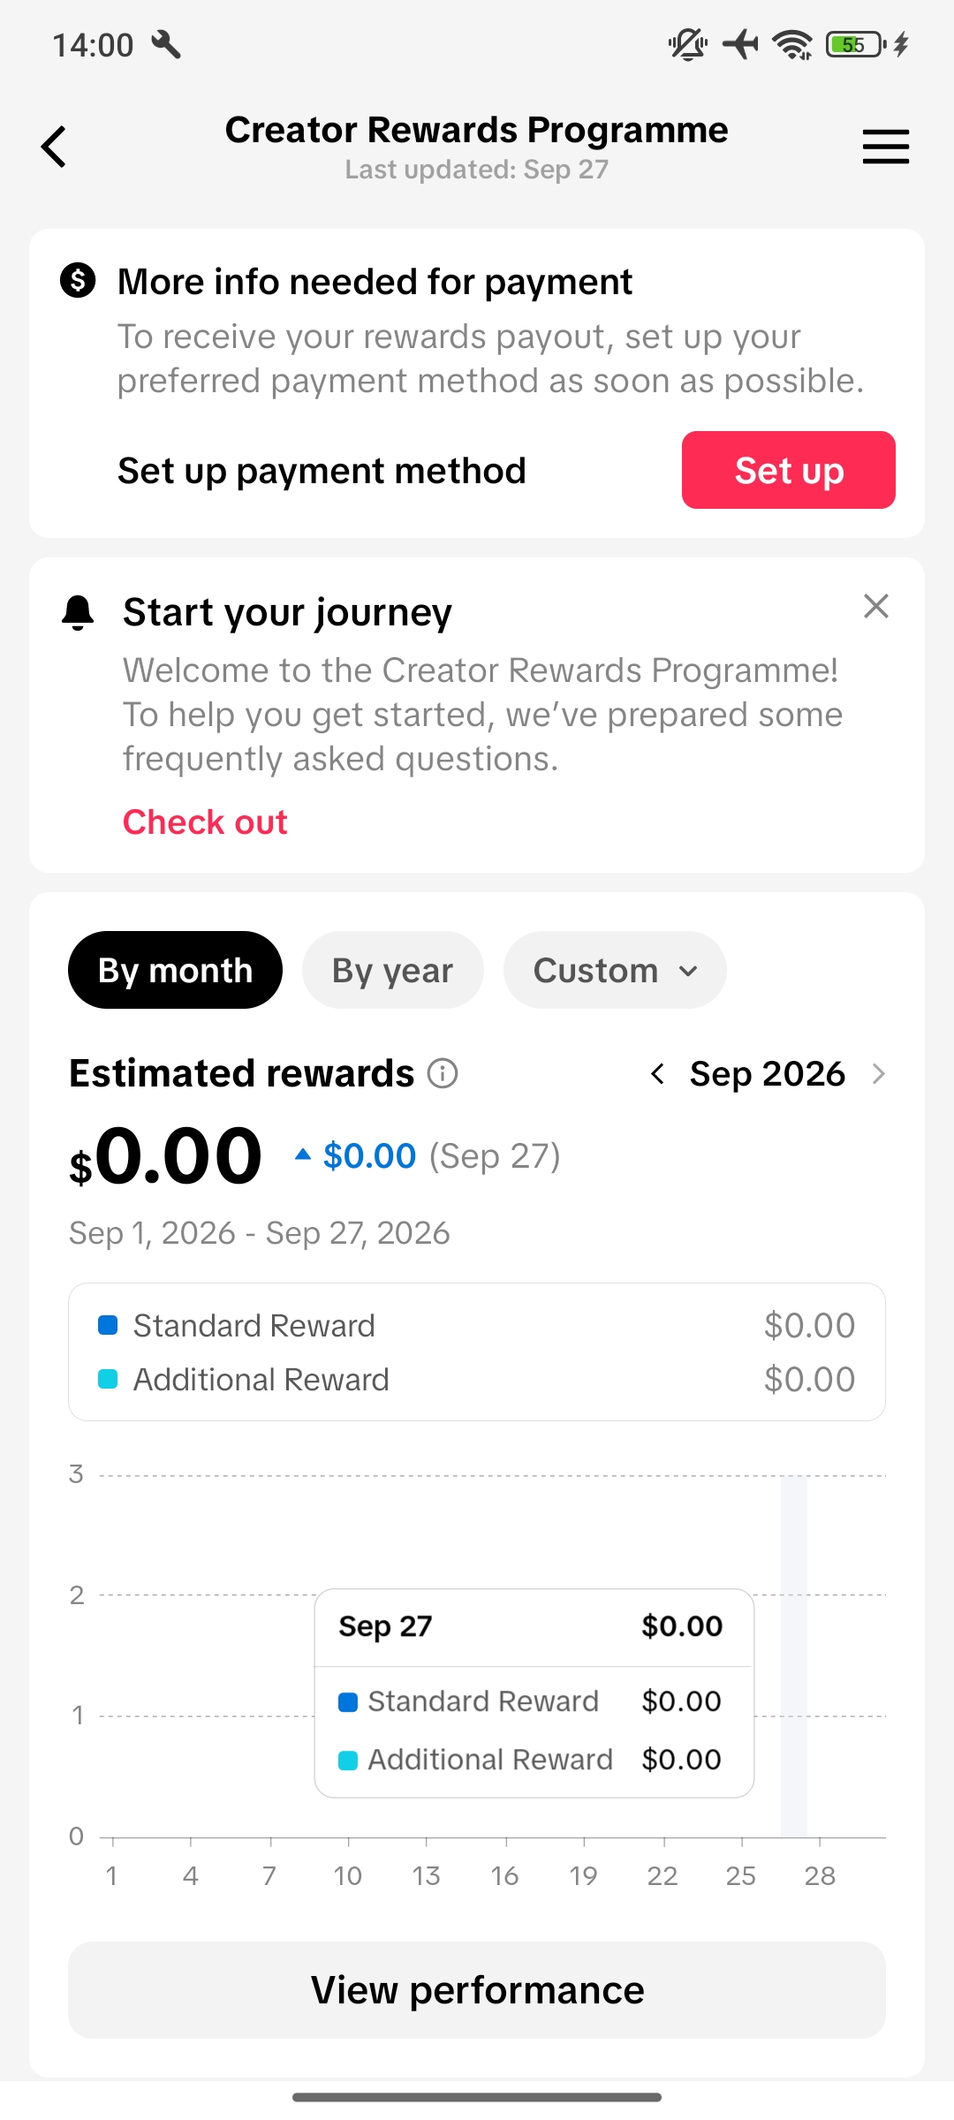Open the hamburger menu icon
This screenshot has width=954, height=2120.
coord(886,147)
